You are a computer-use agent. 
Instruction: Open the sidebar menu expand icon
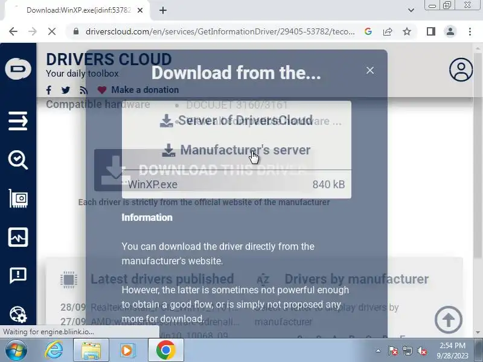click(18, 121)
